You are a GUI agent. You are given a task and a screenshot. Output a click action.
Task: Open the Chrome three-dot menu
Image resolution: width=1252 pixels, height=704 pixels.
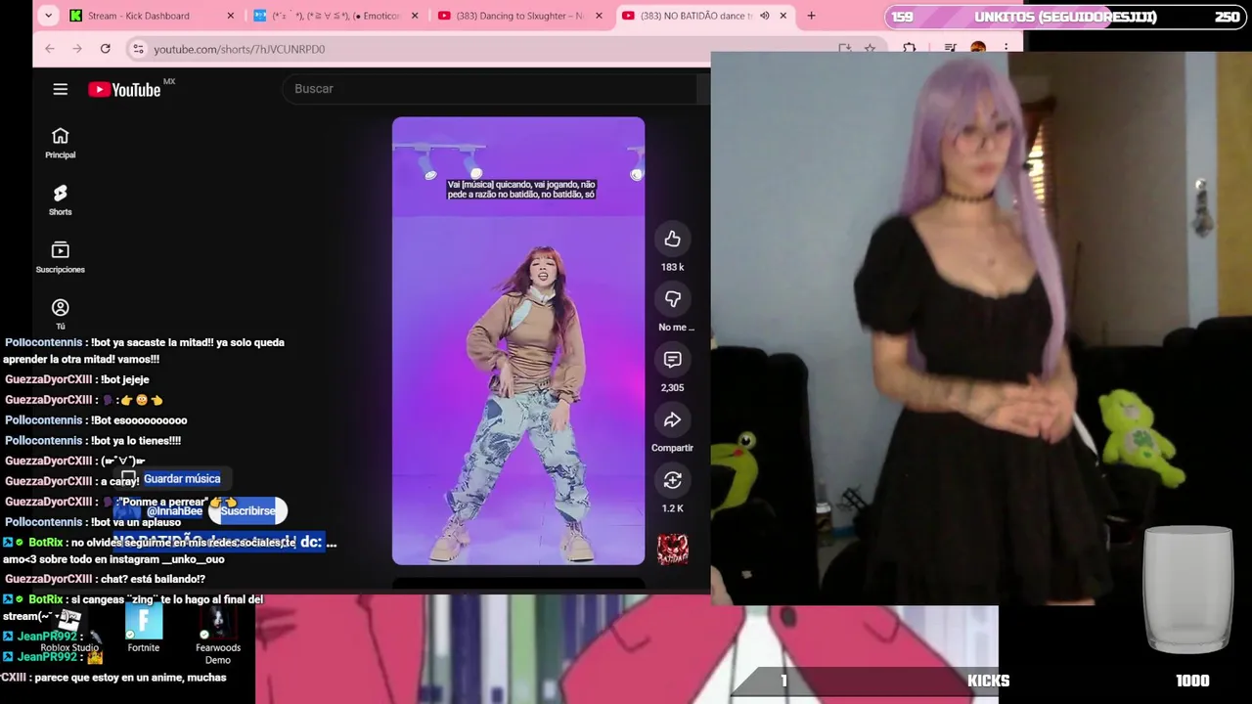tap(1006, 48)
